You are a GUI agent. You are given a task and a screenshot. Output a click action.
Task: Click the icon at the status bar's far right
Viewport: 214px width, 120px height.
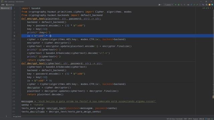(x=212, y=119)
